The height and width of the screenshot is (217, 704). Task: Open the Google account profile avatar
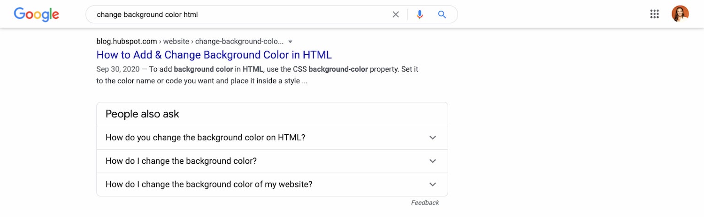pos(680,14)
